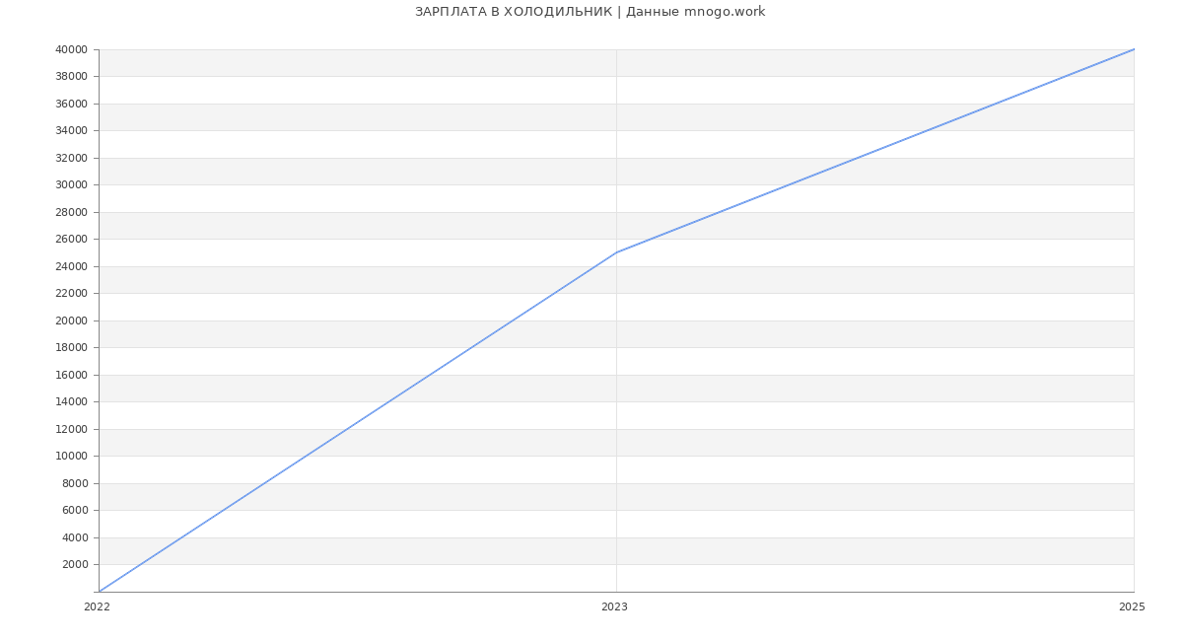Click the 18000 y-axis label

click(71, 348)
